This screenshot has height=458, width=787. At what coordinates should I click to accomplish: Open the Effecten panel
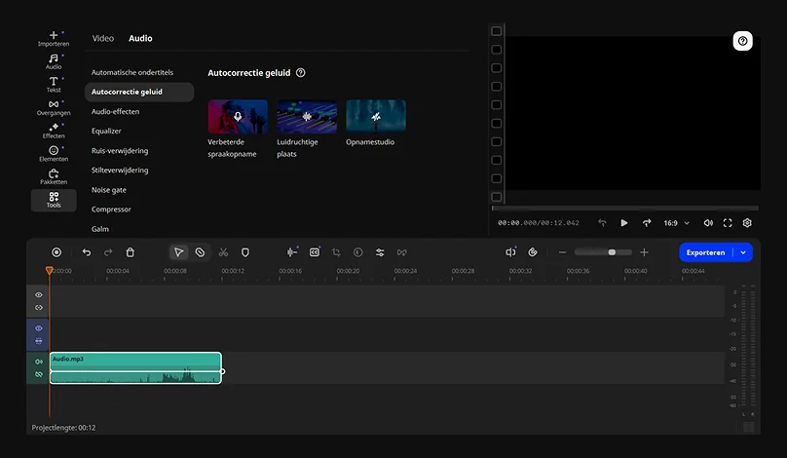(x=54, y=131)
